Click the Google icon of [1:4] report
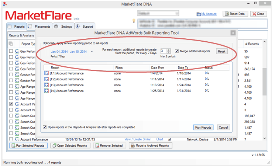Image resolution: width=272 pixels, height=167 pixels. tap(46, 91)
